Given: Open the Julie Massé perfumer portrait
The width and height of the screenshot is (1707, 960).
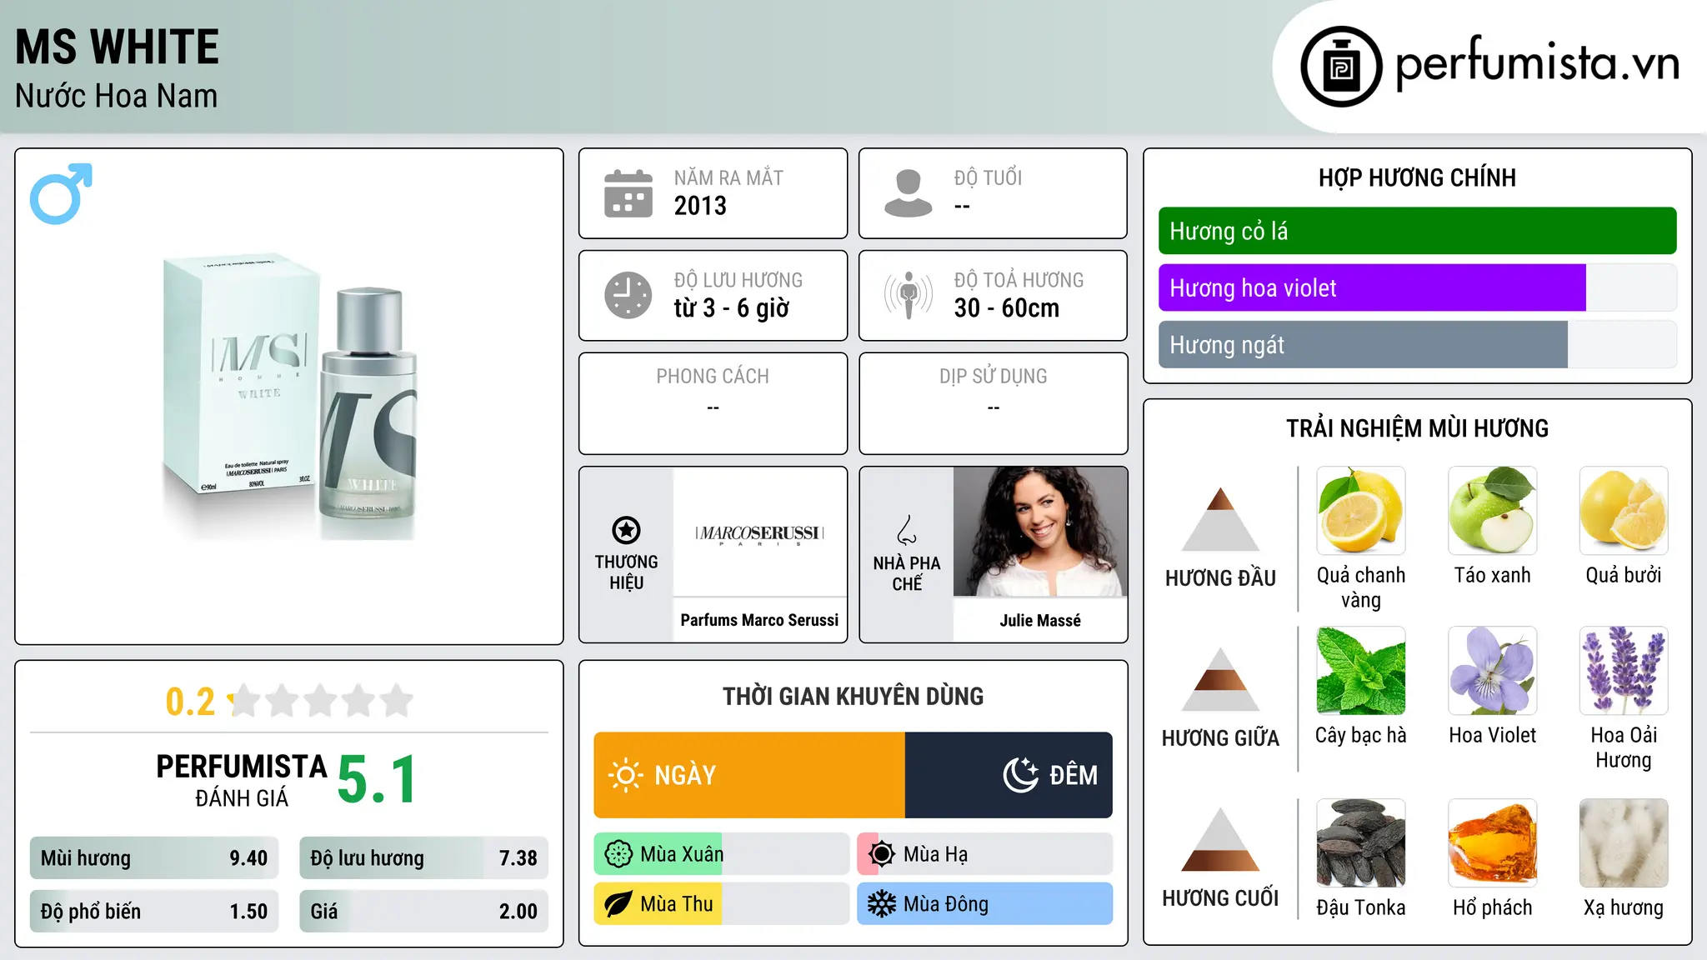Looking at the screenshot, I should point(1040,532).
